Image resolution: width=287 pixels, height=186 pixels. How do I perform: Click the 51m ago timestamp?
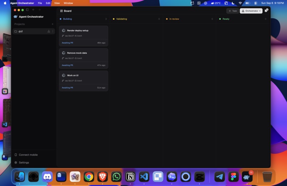coord(101,87)
